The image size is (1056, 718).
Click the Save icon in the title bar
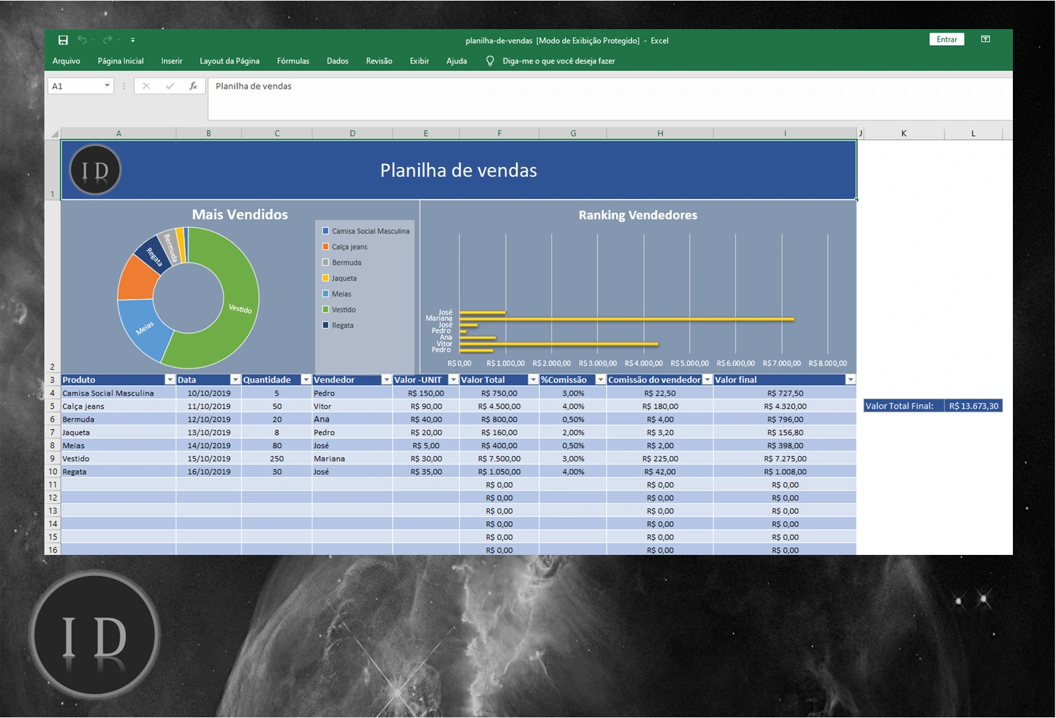pos(63,40)
